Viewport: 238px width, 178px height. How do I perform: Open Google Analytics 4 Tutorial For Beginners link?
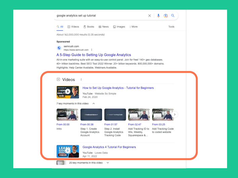tap(109, 147)
